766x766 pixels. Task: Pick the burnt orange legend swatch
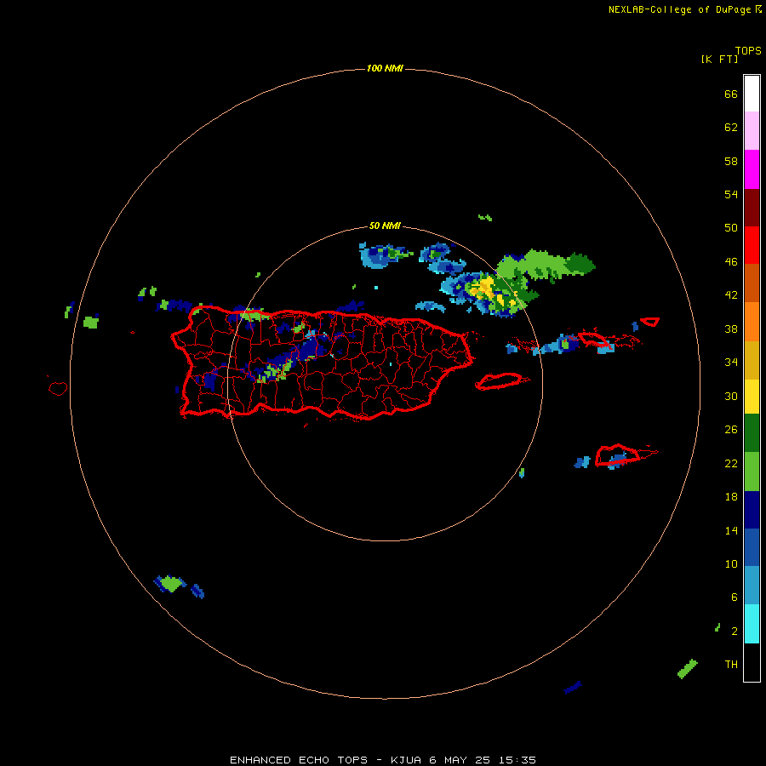(752, 283)
